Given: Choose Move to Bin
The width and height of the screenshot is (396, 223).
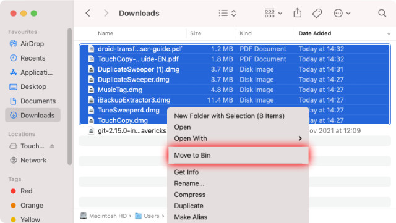Looking at the screenshot, I should 238,155.
